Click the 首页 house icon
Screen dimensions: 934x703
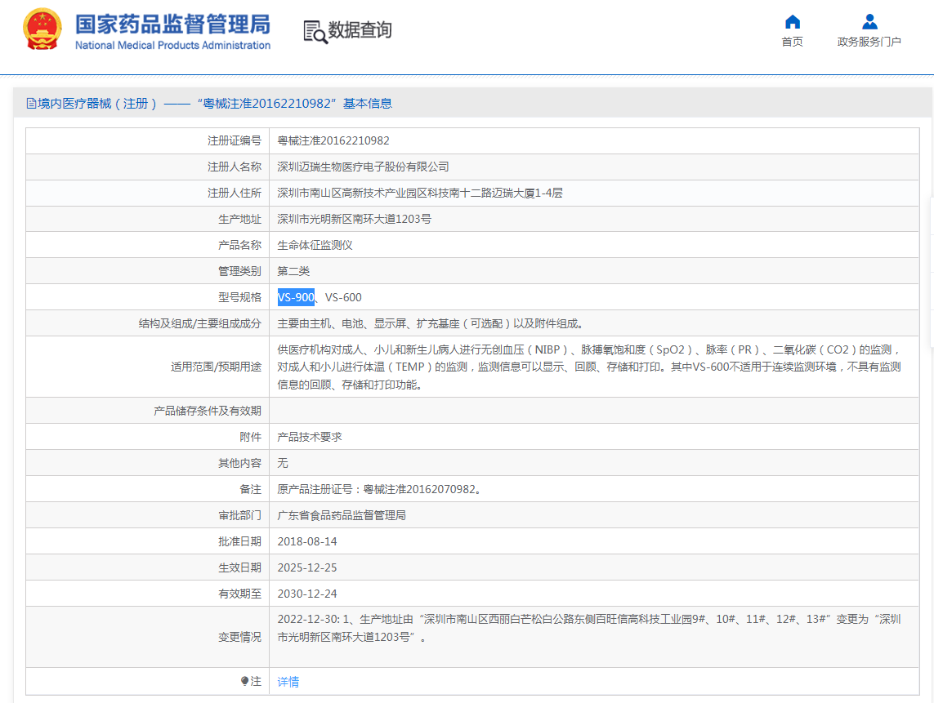pos(792,22)
